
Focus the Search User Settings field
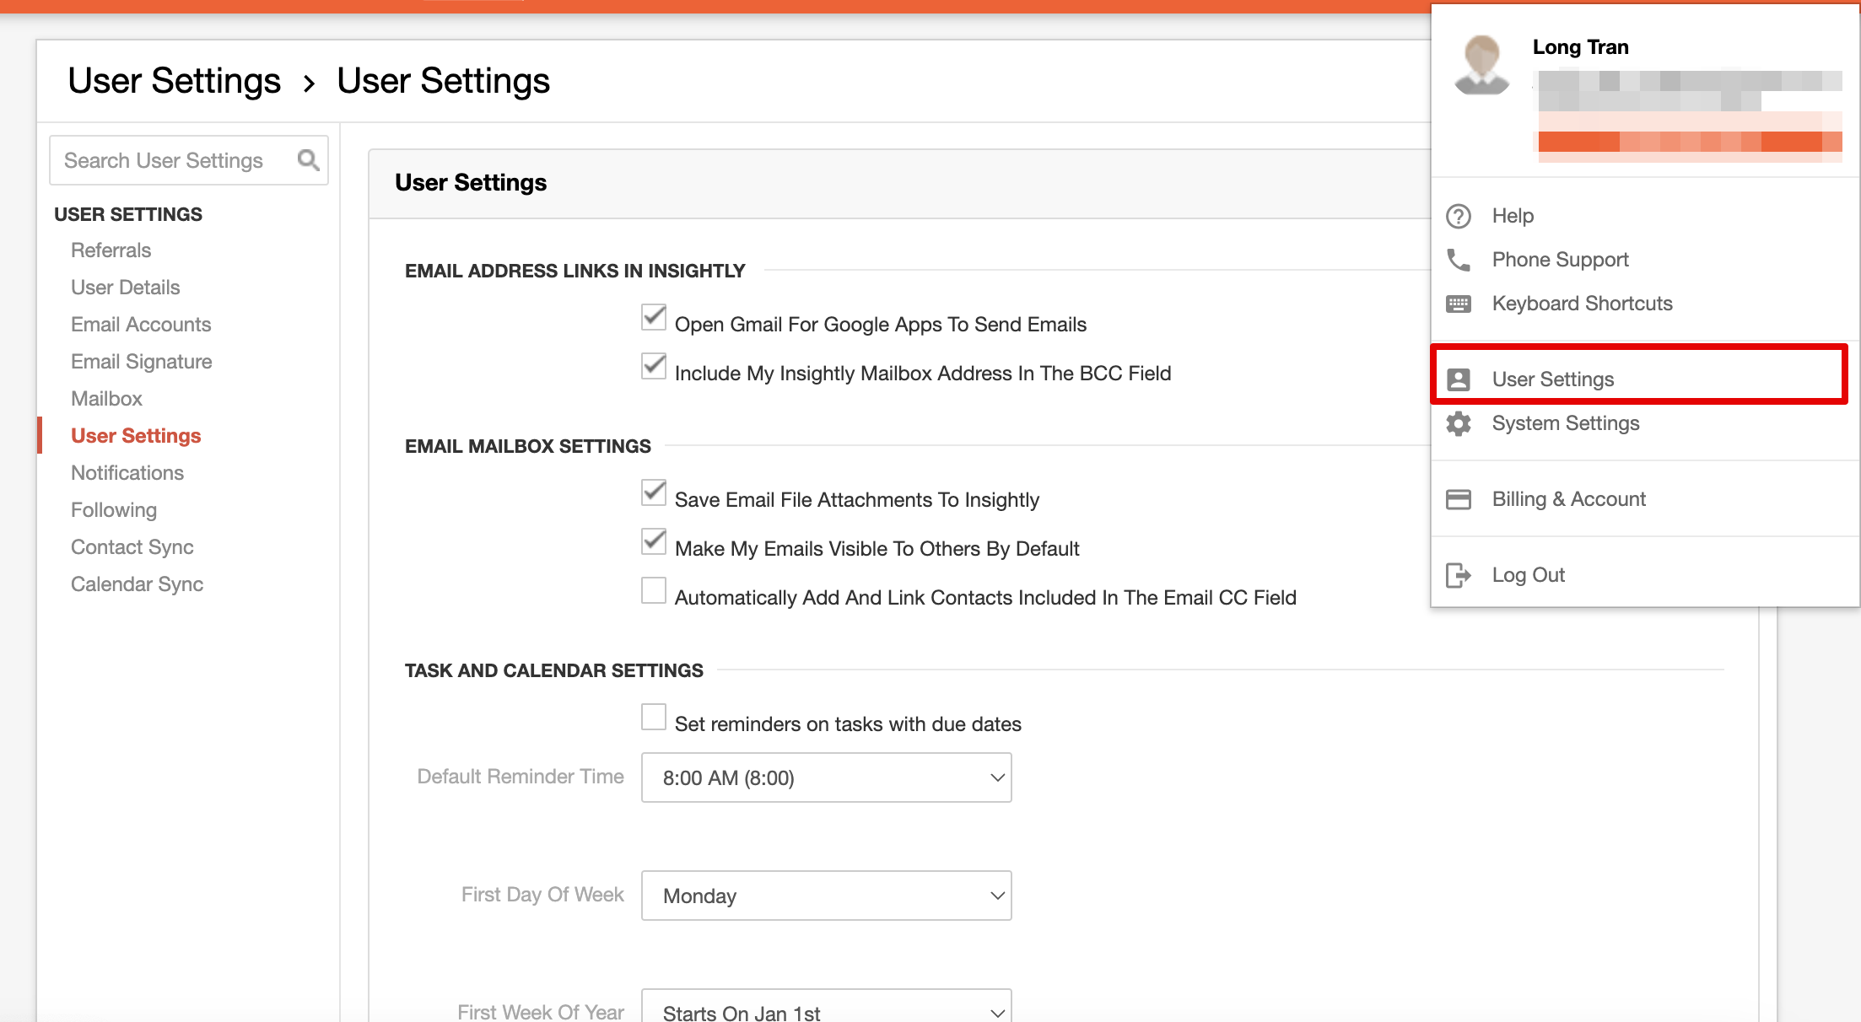173,160
